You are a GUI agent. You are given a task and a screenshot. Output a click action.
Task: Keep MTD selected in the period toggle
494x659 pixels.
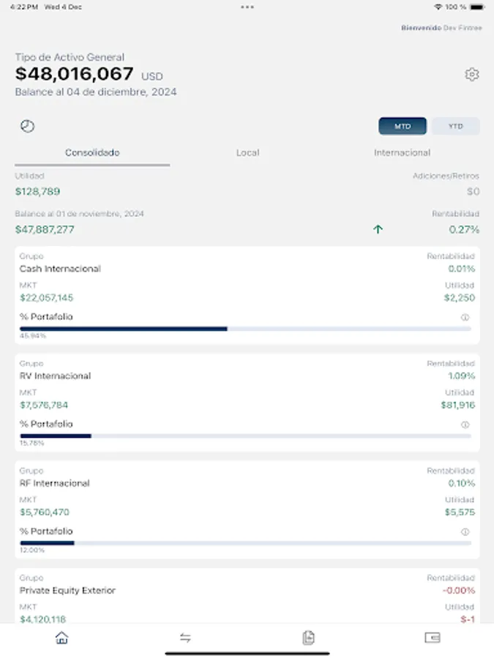tap(402, 125)
